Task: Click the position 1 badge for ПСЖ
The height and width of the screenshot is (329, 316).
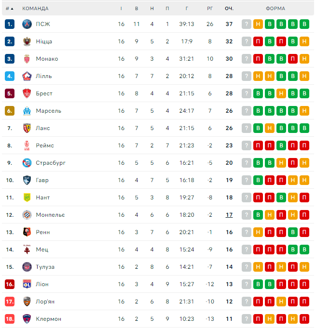Action: click(10, 24)
